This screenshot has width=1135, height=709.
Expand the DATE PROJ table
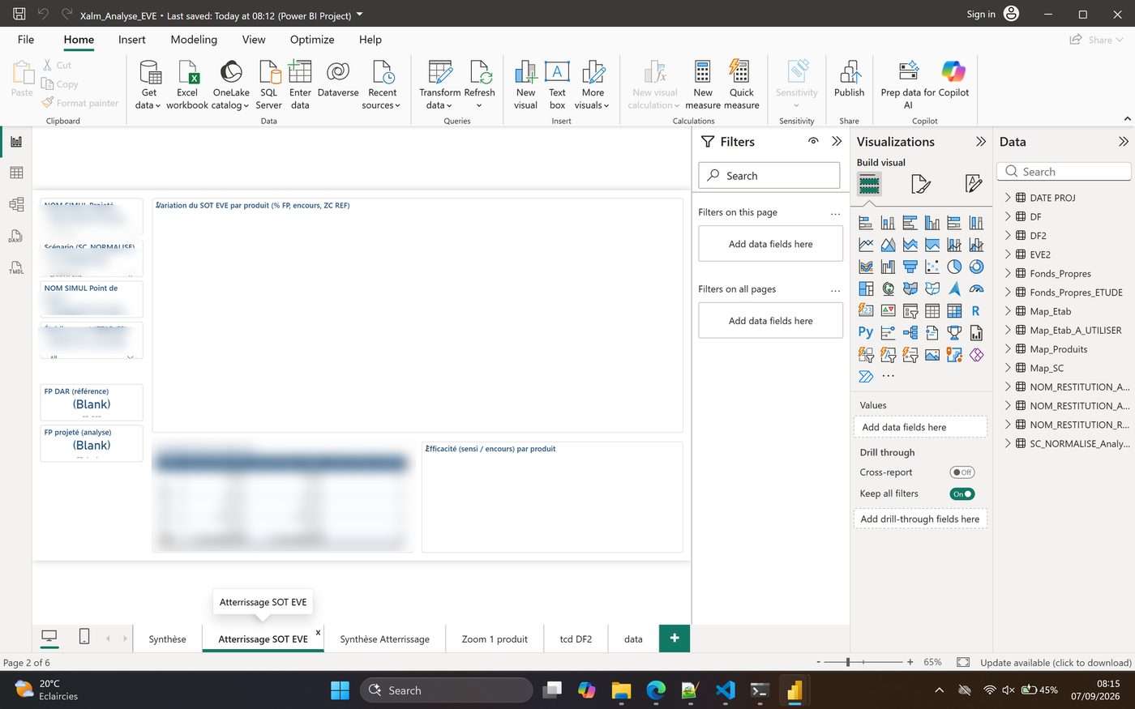point(1008,197)
